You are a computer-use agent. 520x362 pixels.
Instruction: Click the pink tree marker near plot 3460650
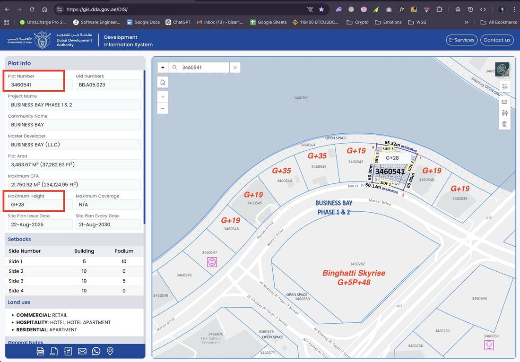pyautogui.click(x=489, y=345)
